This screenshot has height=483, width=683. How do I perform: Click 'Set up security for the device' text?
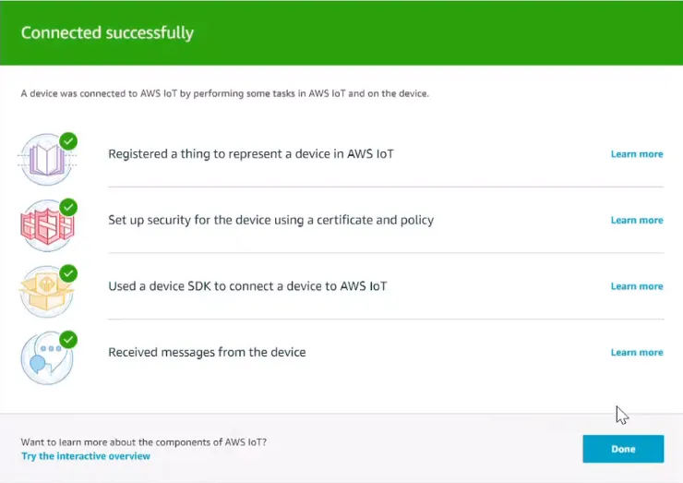271,220
